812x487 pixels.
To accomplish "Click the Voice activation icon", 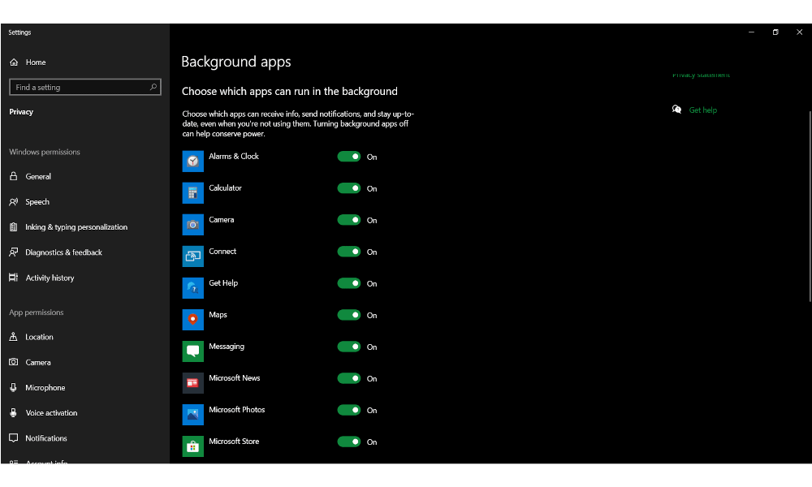I will pyautogui.click(x=14, y=412).
